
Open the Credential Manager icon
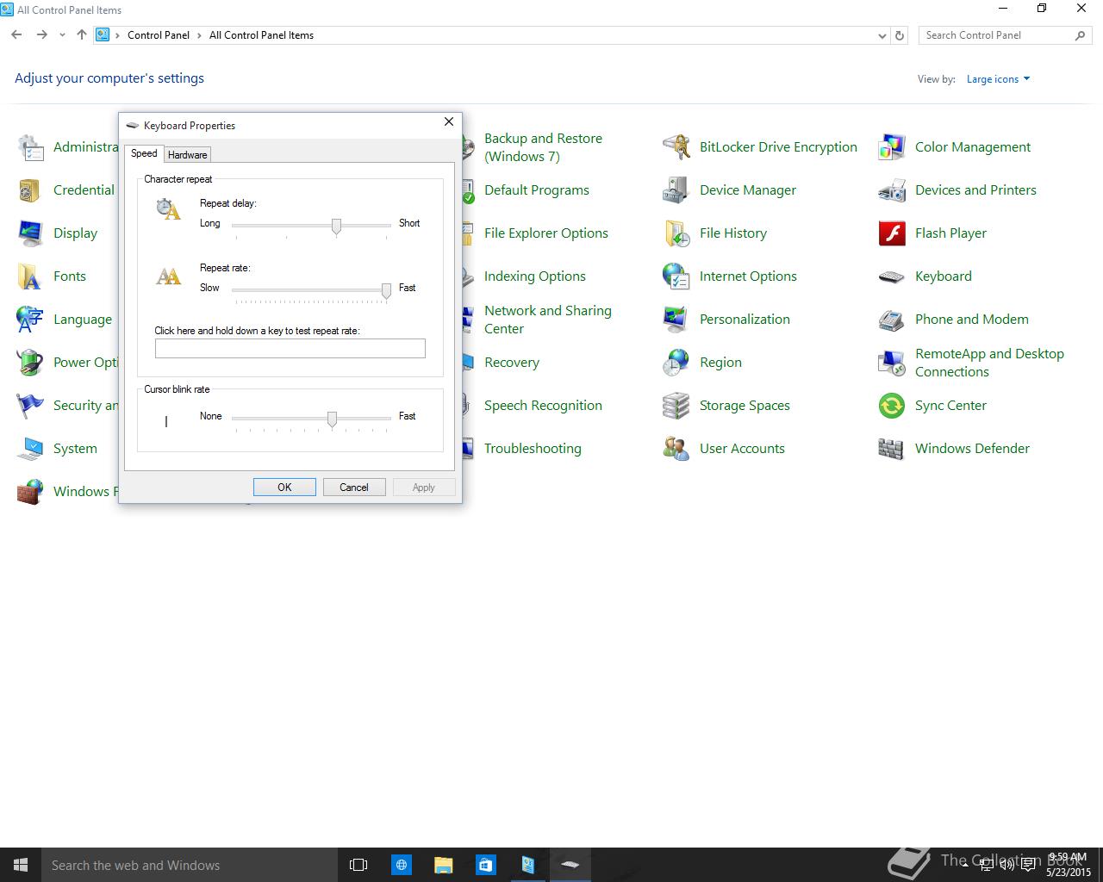point(29,190)
